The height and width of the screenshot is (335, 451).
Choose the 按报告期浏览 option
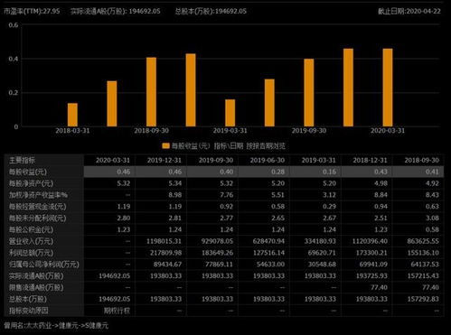pos(266,146)
